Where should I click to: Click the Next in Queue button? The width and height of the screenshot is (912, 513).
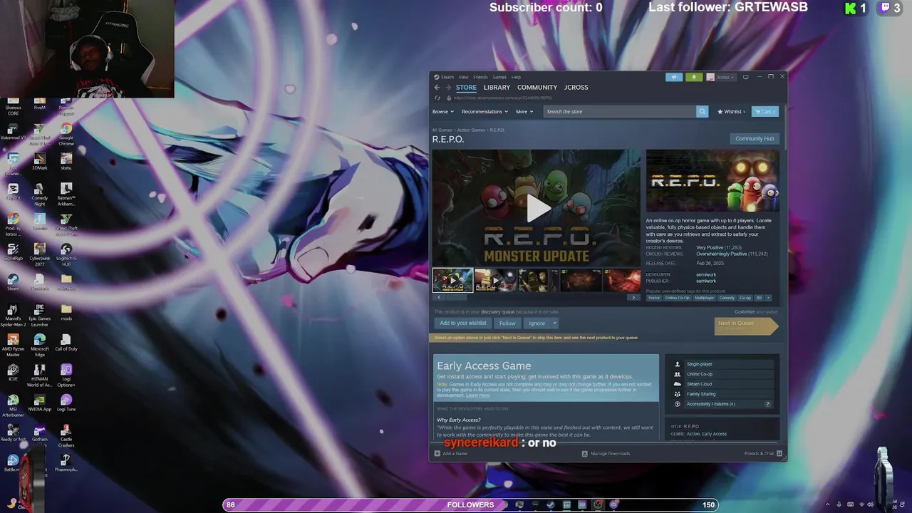745,326
